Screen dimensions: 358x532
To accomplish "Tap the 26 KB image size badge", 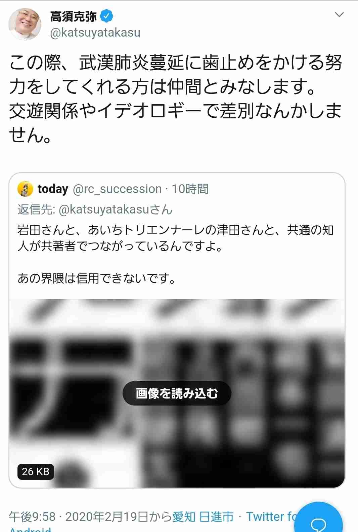I will click(x=36, y=471).
